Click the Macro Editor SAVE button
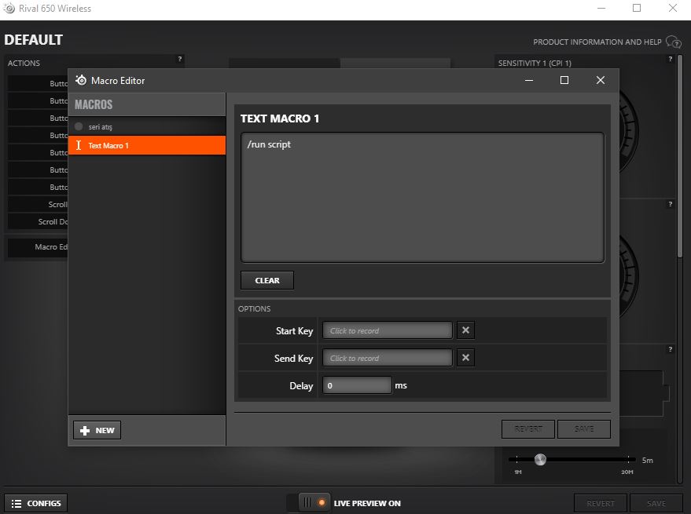Viewport: 691px width, 514px height. (583, 428)
